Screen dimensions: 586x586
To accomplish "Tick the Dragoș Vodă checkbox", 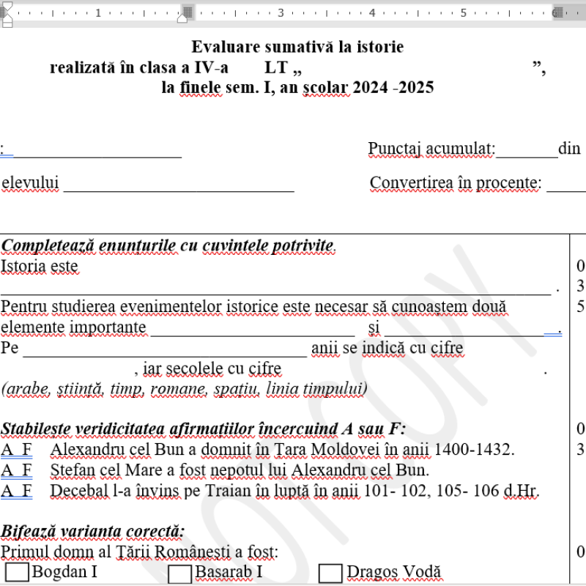I will click(330, 574).
